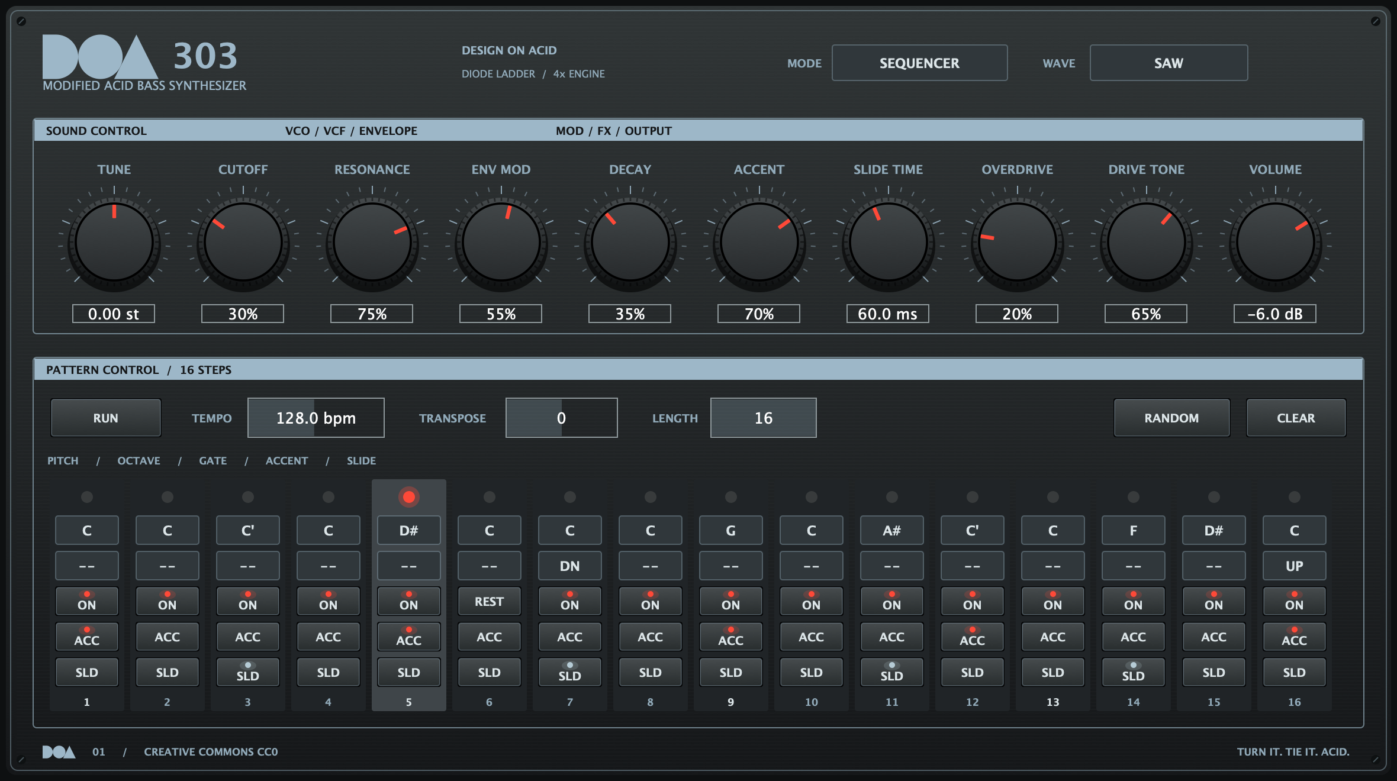Click the Tune knob
Viewport: 1397px width, 781px height.
tap(114, 241)
